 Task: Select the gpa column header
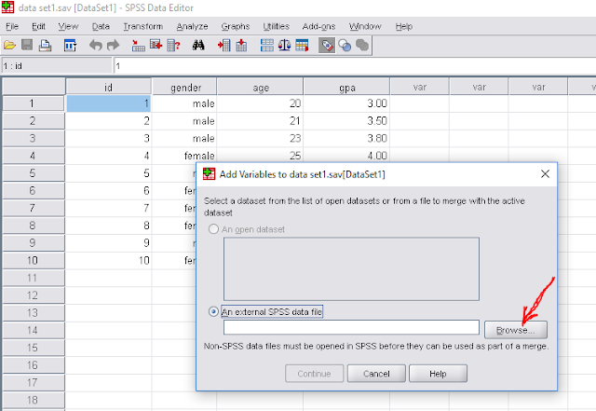click(x=346, y=88)
